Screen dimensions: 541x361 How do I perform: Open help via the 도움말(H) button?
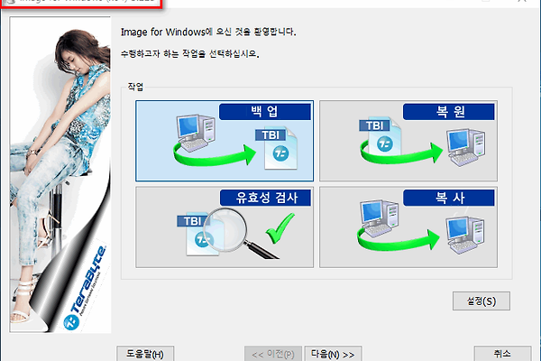tap(145, 354)
